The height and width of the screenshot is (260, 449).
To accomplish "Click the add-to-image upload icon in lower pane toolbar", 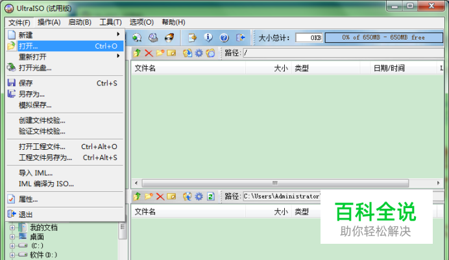I will click(188, 196).
